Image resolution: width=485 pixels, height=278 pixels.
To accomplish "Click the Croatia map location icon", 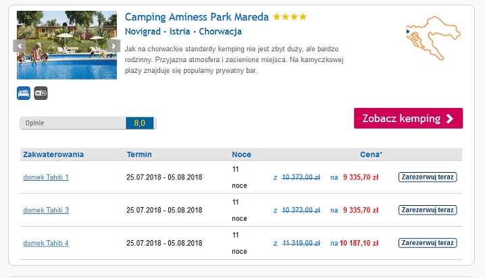I will pyautogui.click(x=430, y=36).
